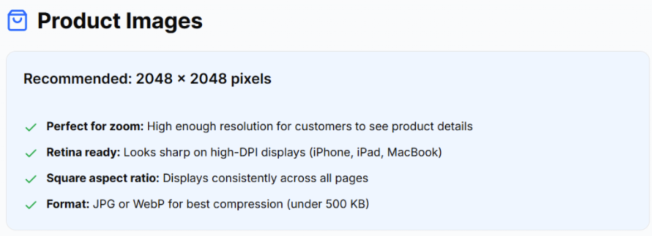Screen dimensions: 652x236
Task: Click the bold Format label
Action: point(68,204)
